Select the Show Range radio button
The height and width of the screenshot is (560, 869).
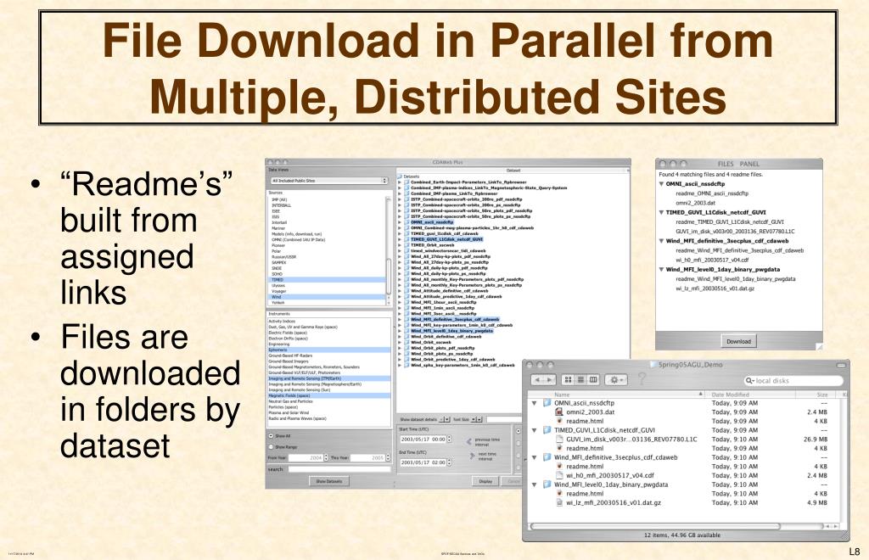tap(271, 446)
